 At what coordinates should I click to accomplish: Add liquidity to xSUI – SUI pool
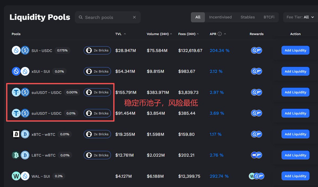pos(295,71)
